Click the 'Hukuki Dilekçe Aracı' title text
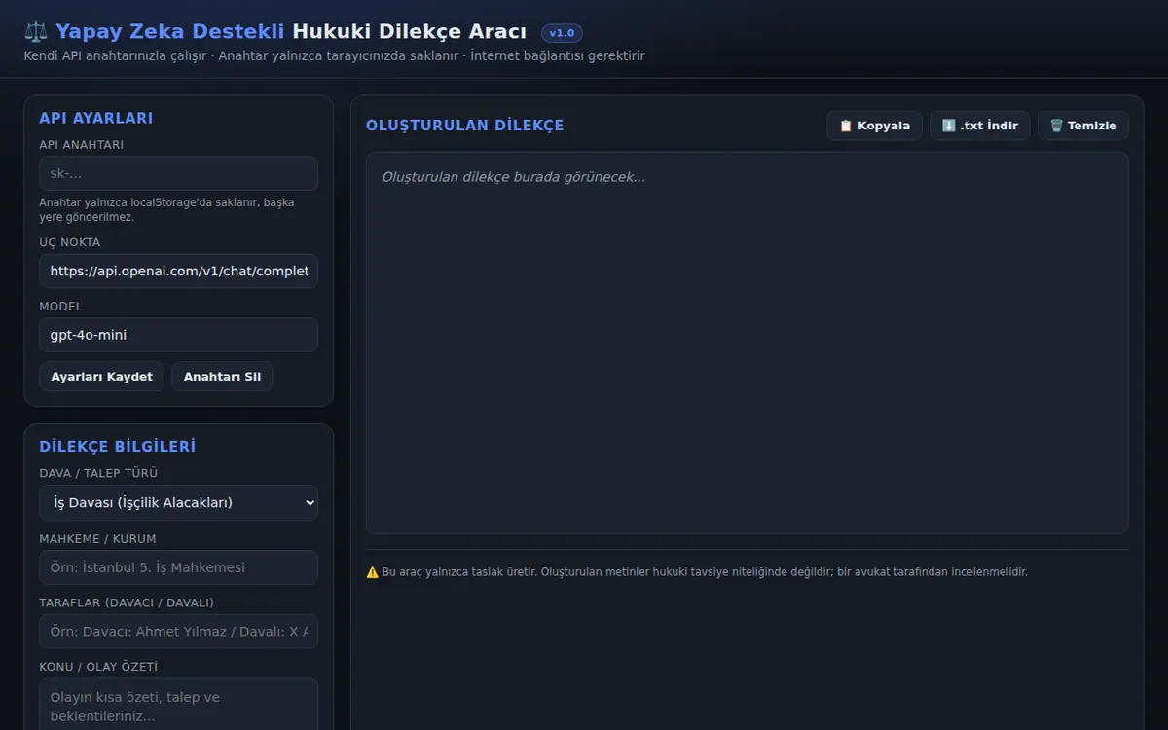Image resolution: width=1168 pixels, height=730 pixels. [409, 31]
